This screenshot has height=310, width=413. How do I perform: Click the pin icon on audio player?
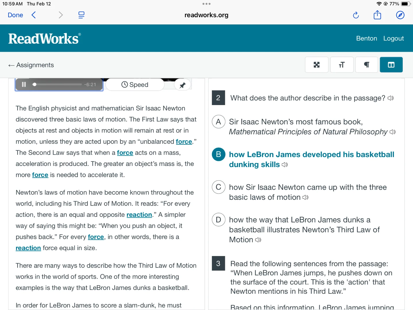182,85
